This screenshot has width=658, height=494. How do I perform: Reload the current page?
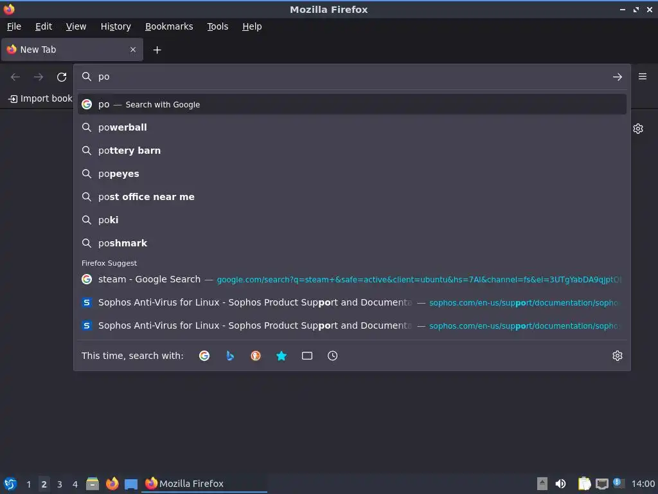point(62,77)
